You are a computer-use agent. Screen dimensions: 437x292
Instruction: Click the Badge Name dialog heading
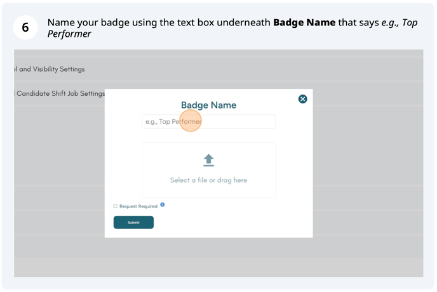pos(208,105)
